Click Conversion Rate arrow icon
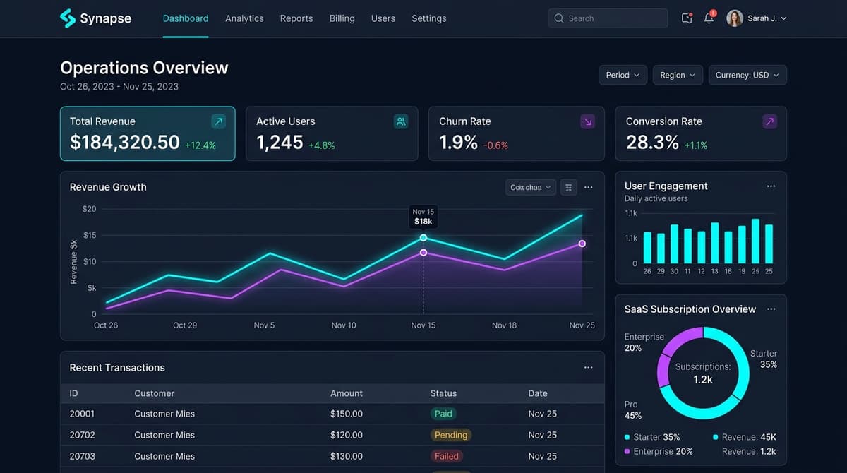Viewport: 847px width, 473px height. (x=770, y=121)
